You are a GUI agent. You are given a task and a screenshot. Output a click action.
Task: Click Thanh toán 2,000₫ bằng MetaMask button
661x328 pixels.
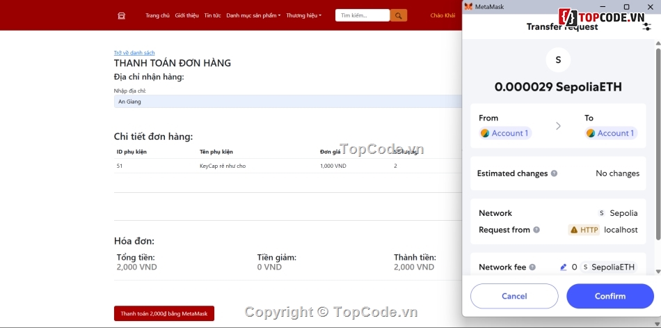point(164,313)
